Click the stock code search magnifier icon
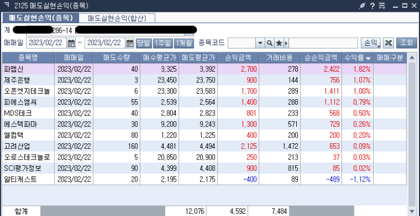 pyautogui.click(x=270, y=43)
